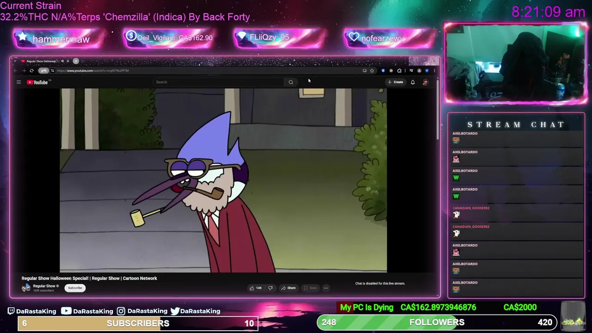Open the Regular Show channel name
The image size is (592, 333).
tap(44, 286)
